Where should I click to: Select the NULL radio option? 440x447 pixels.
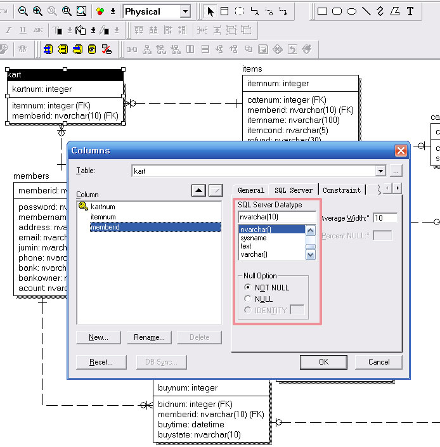[x=248, y=299]
